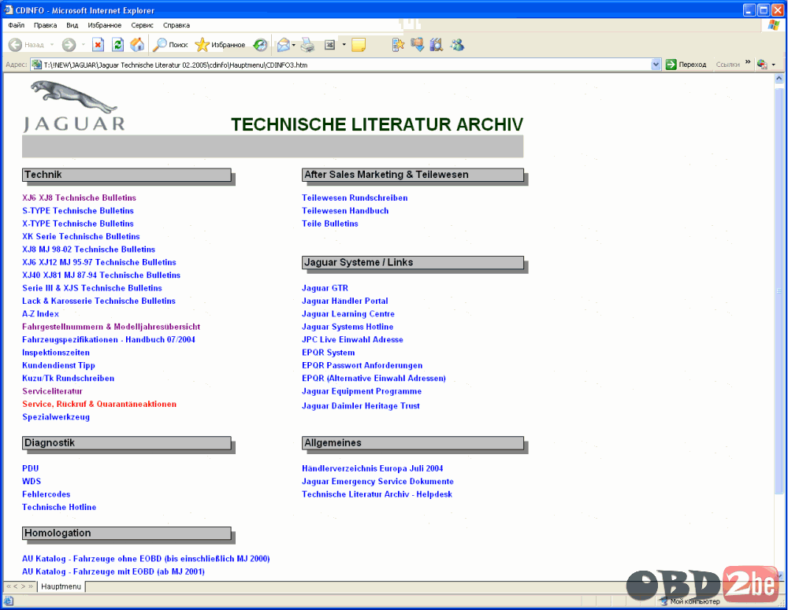Open the Teile Bulletins link
788x610 pixels.
click(x=329, y=224)
